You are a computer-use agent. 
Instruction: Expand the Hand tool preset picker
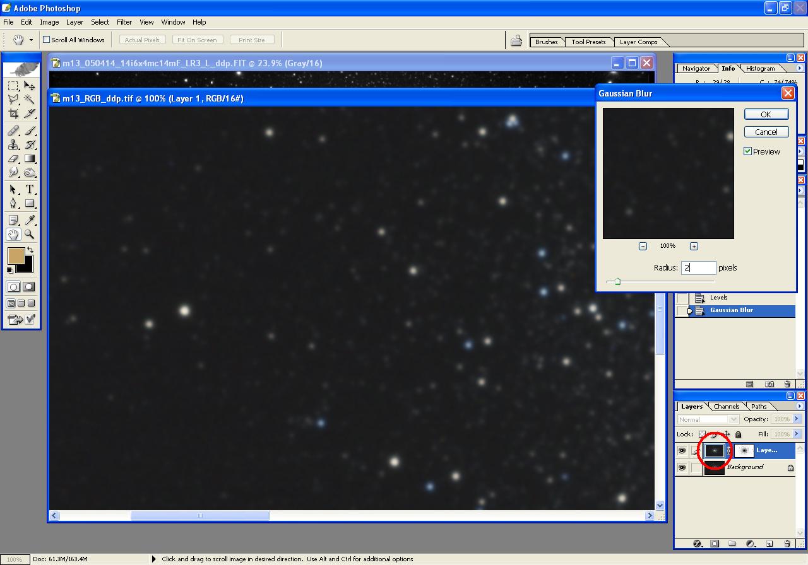[31, 40]
